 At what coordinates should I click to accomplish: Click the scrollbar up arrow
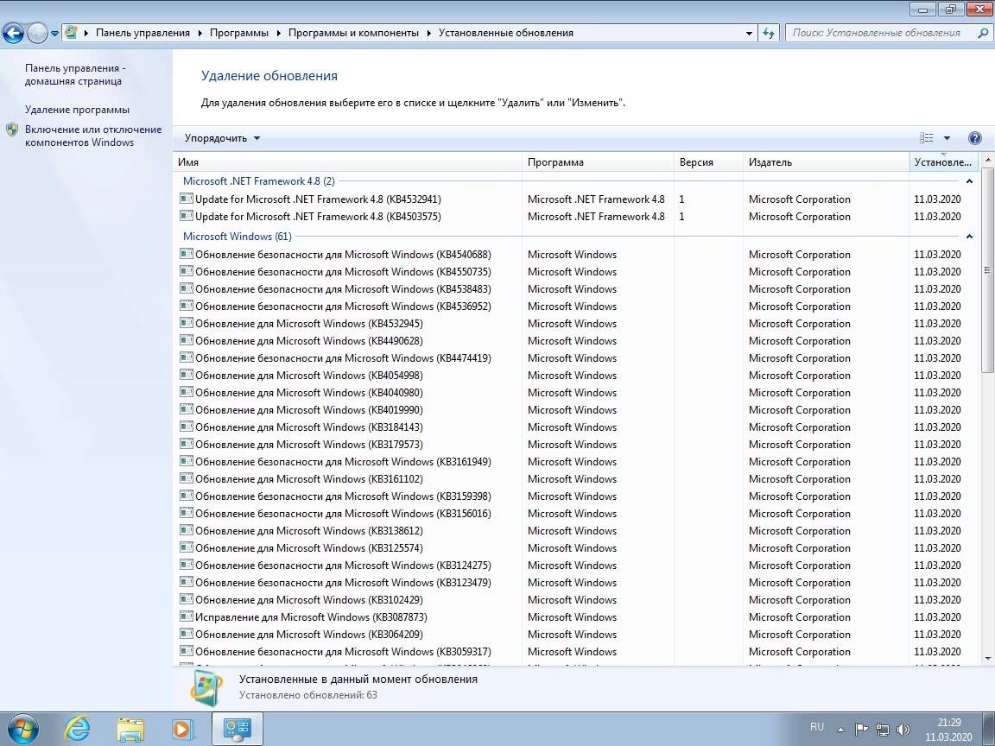[x=987, y=161]
